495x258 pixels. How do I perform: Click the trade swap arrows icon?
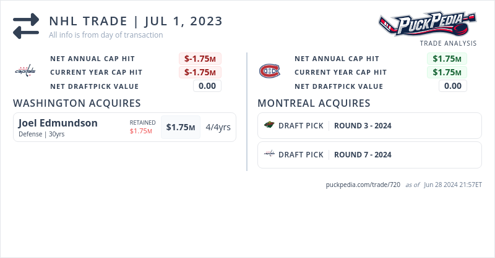tap(26, 27)
